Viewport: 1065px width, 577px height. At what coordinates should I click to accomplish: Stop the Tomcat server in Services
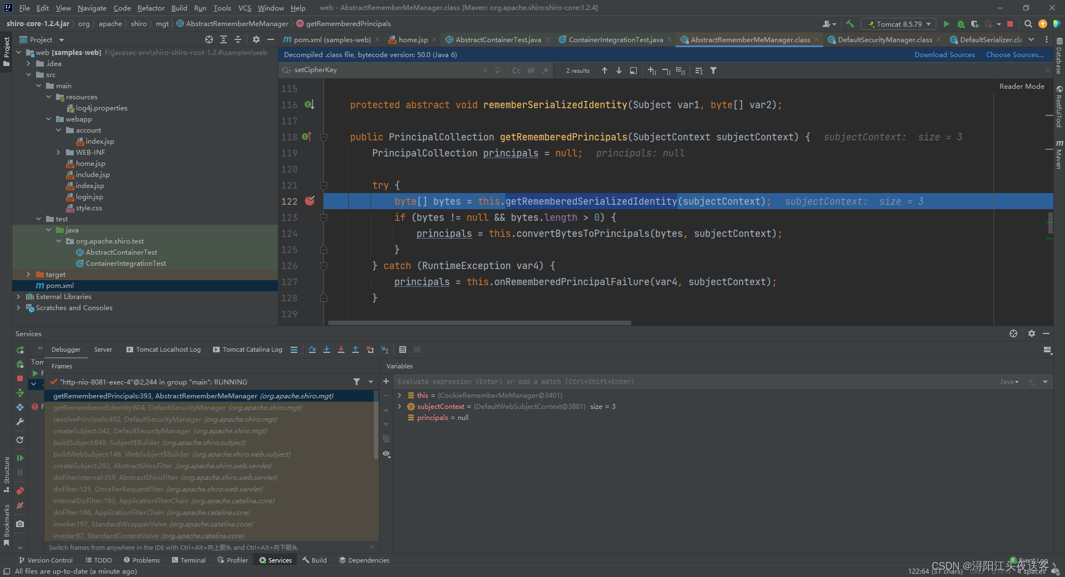click(x=20, y=378)
